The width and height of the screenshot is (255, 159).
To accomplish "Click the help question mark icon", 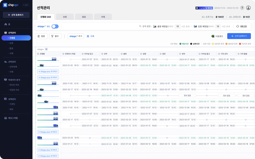I will [x=242, y=8].
